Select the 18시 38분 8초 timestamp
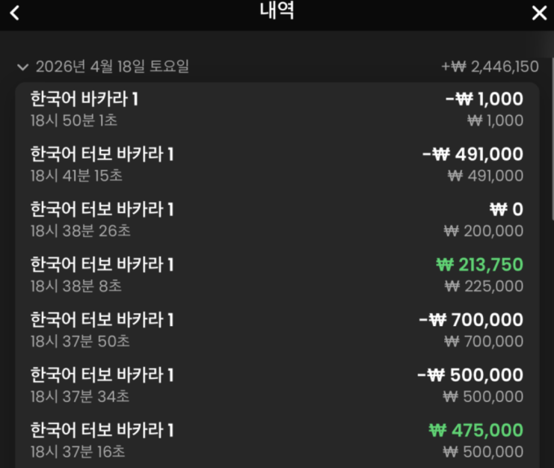This screenshot has height=468, width=554. pyautogui.click(x=76, y=286)
